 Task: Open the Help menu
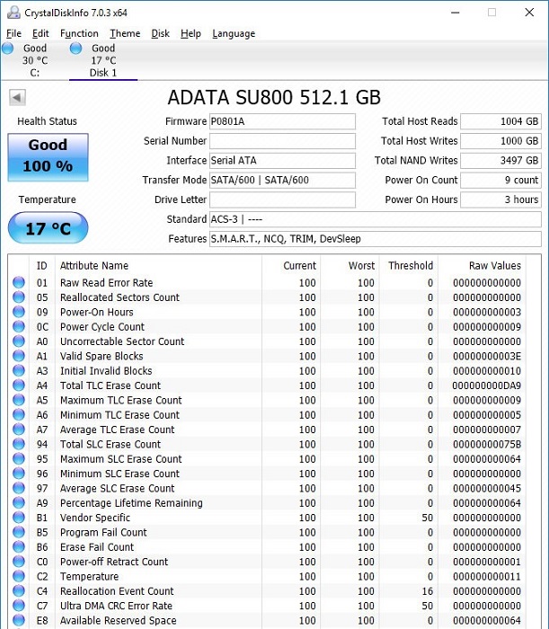click(190, 33)
